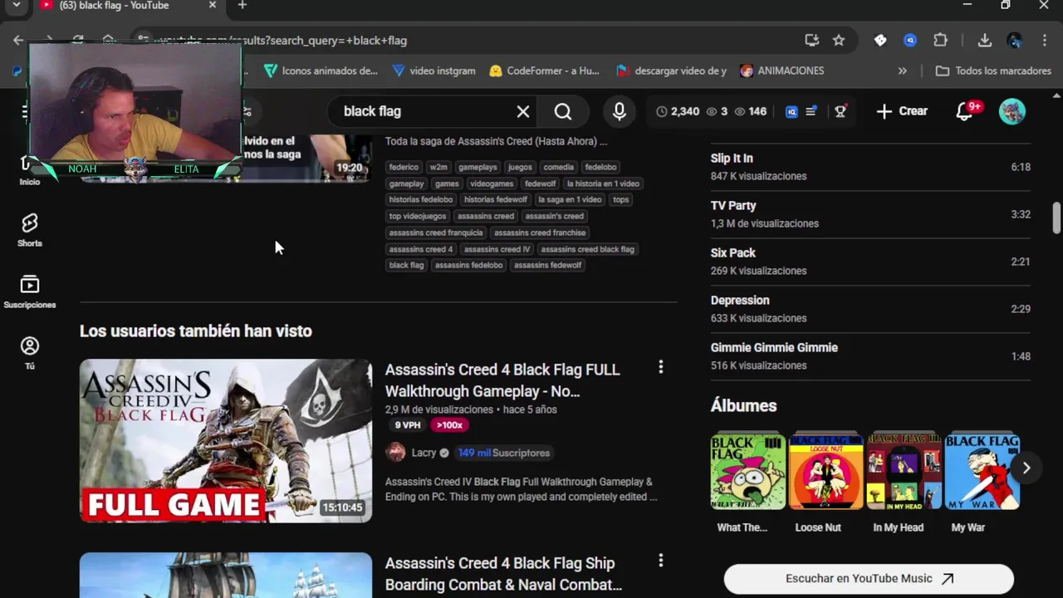The width and height of the screenshot is (1063, 598).
Task: Go to Inicio in the sidebar
Action: click(x=29, y=172)
